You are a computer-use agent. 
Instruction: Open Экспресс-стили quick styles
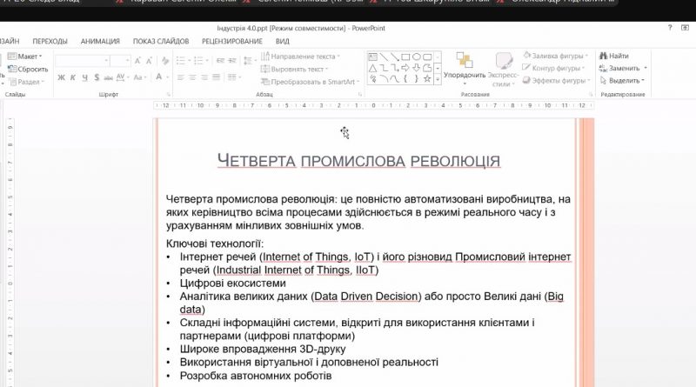pos(504,69)
